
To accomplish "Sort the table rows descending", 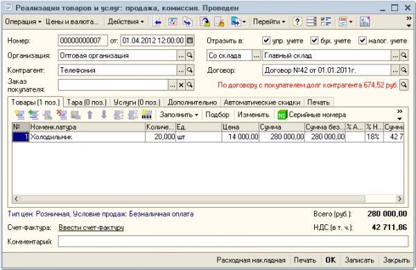I will click(132, 115).
